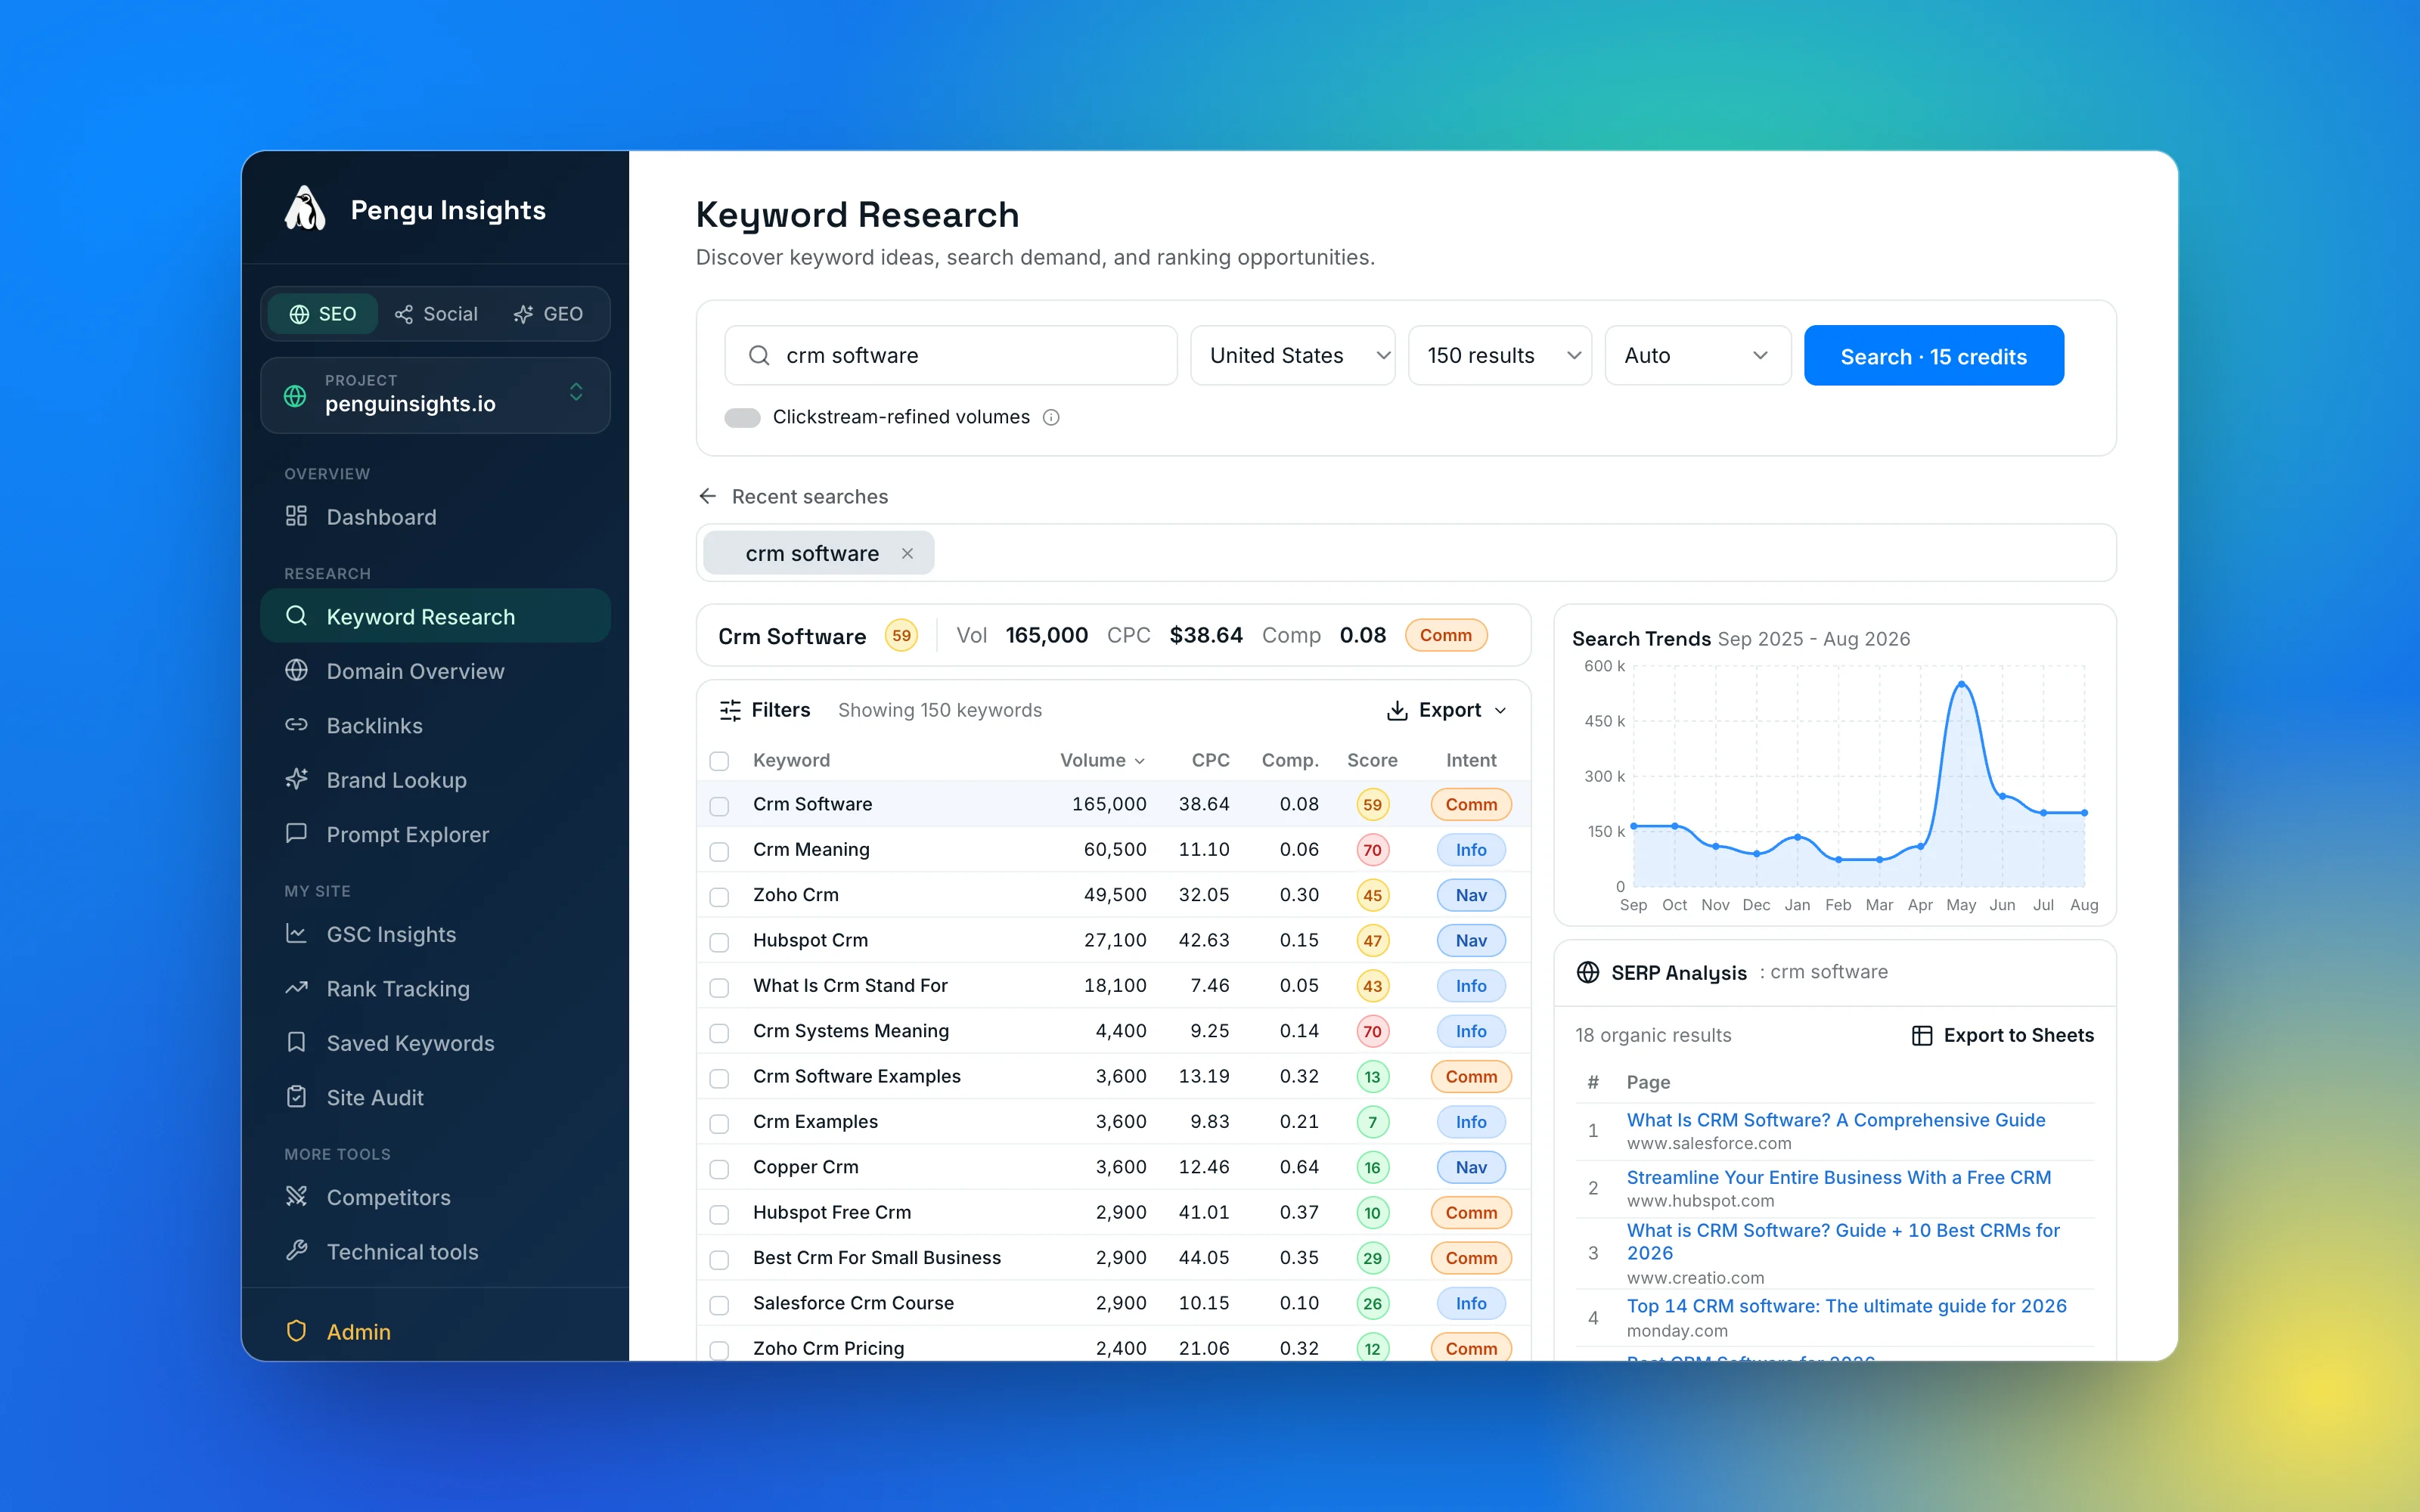Toggle Clickstream-refined volumes switch
Screen dimensions: 2420x1512
(x=742, y=417)
